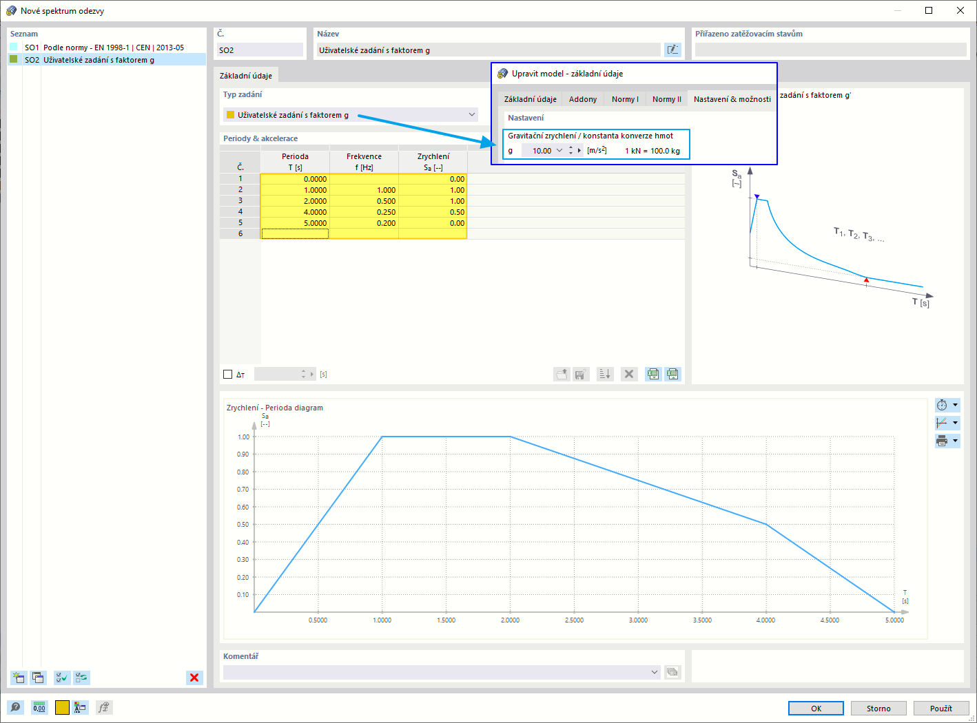Select SO1 Podle normy list item
Image resolution: width=977 pixels, height=723 pixels.
[x=107, y=48]
